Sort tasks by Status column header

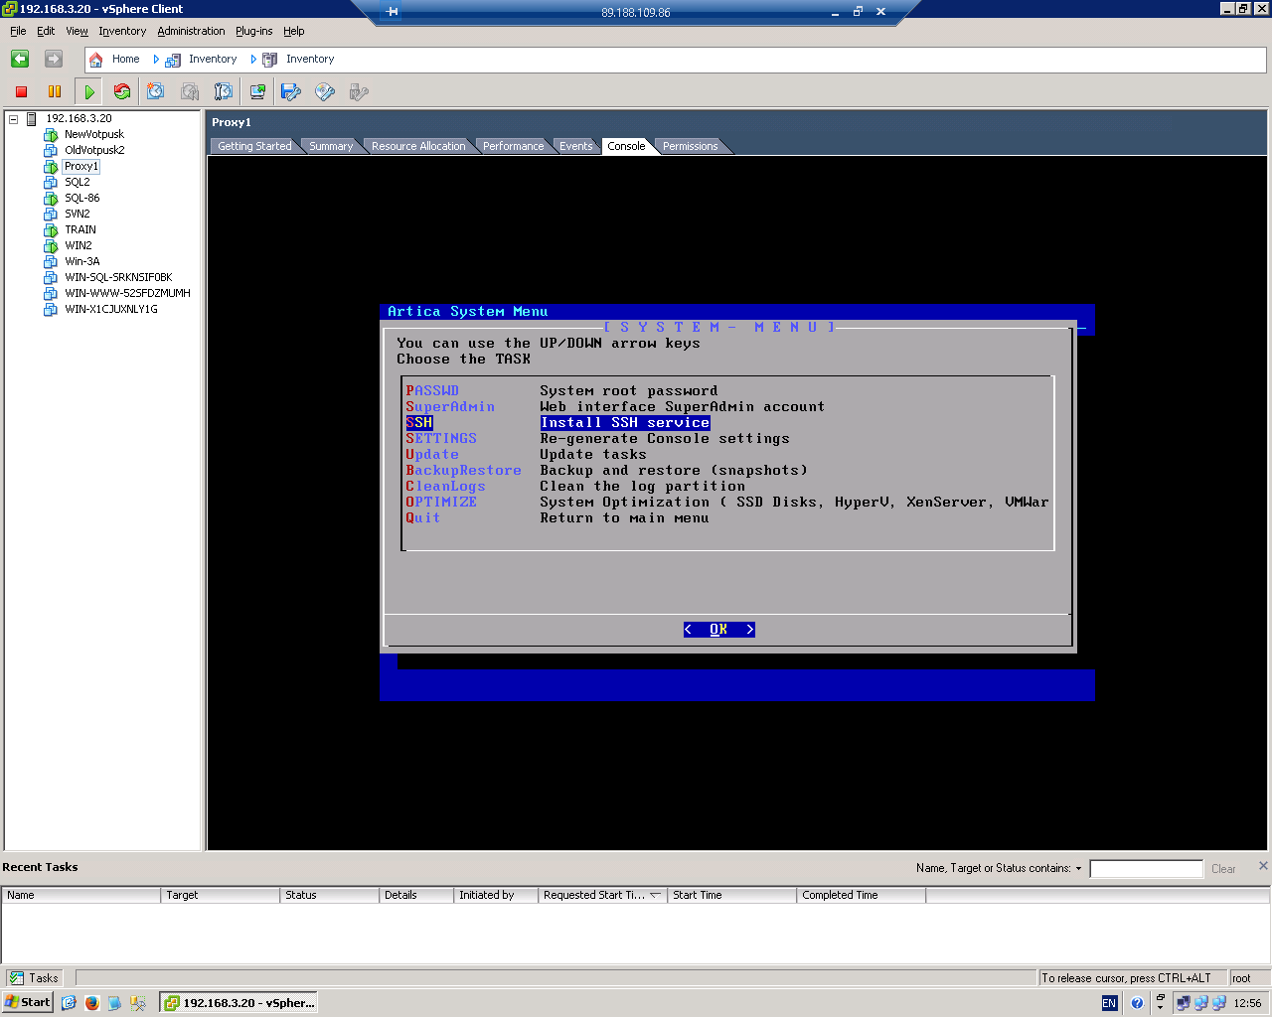point(329,895)
